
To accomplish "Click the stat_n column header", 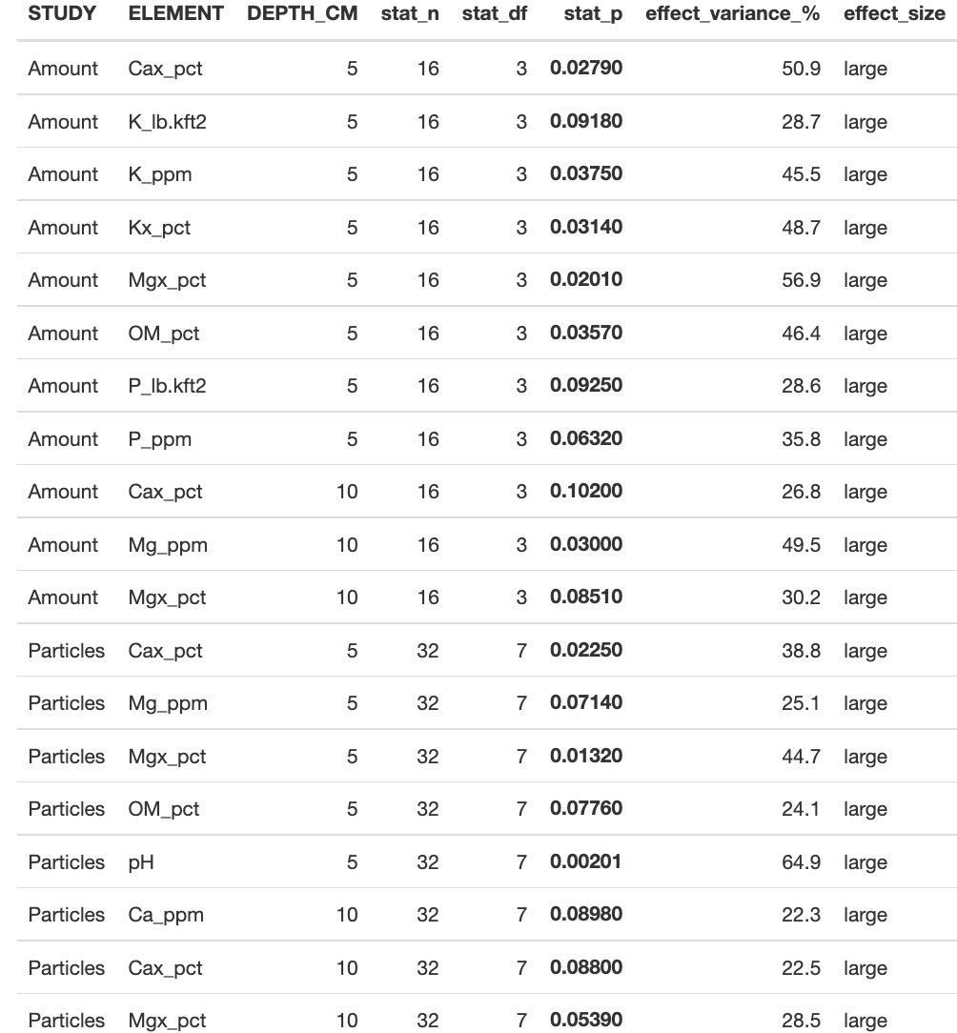I will [410, 13].
